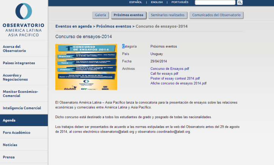Open Afiche concurso de ensayos 2014.pdf

(x=178, y=83)
